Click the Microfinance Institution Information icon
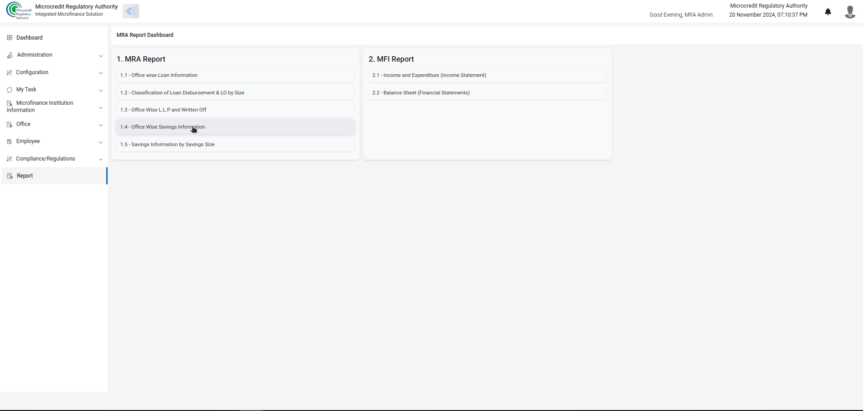The height and width of the screenshot is (411, 863). [9, 103]
